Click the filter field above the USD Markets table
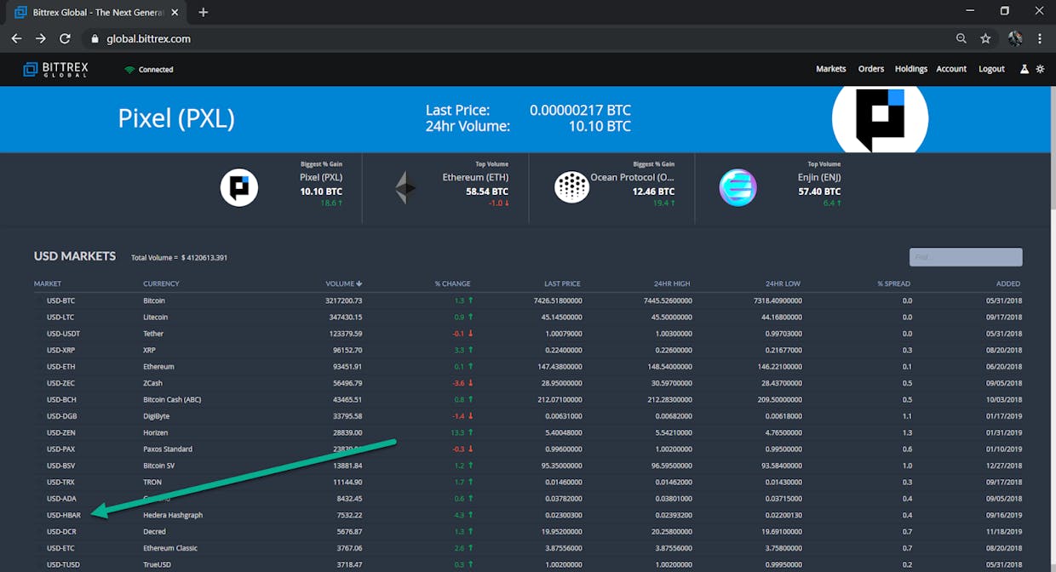The image size is (1056, 572). [966, 257]
